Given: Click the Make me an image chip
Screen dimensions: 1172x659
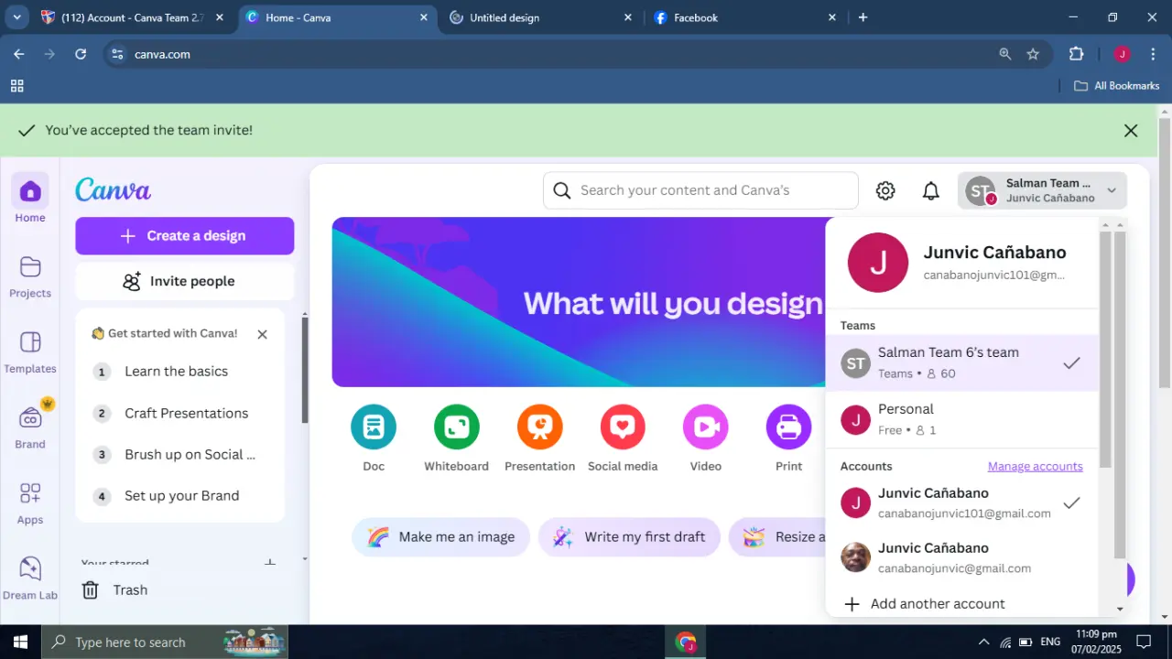Looking at the screenshot, I should [441, 537].
